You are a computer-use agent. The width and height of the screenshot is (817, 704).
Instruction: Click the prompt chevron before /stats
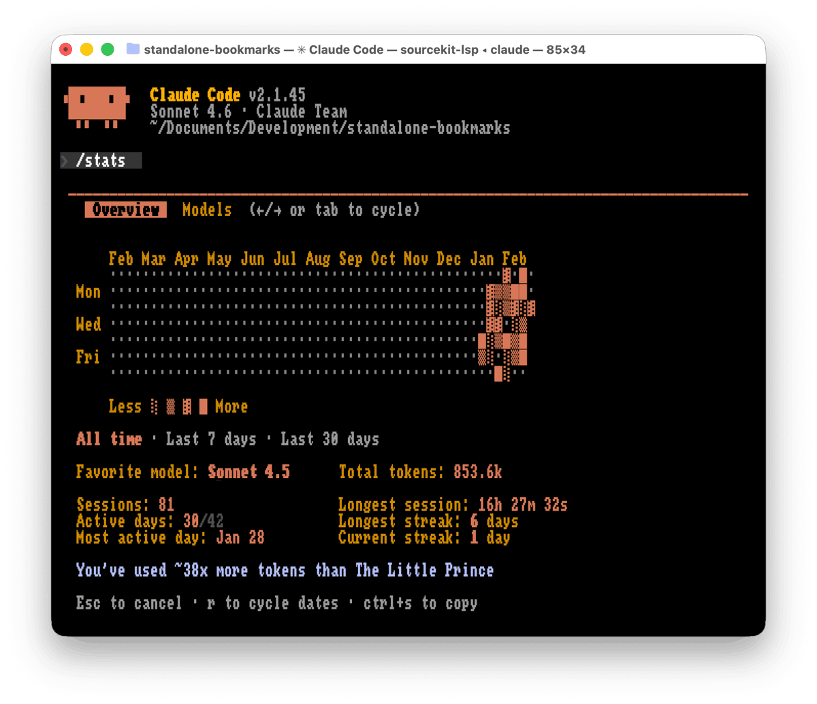pyautogui.click(x=65, y=161)
